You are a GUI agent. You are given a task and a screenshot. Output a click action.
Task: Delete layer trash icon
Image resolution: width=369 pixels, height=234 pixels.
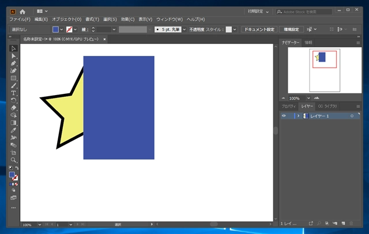[x=351, y=223]
